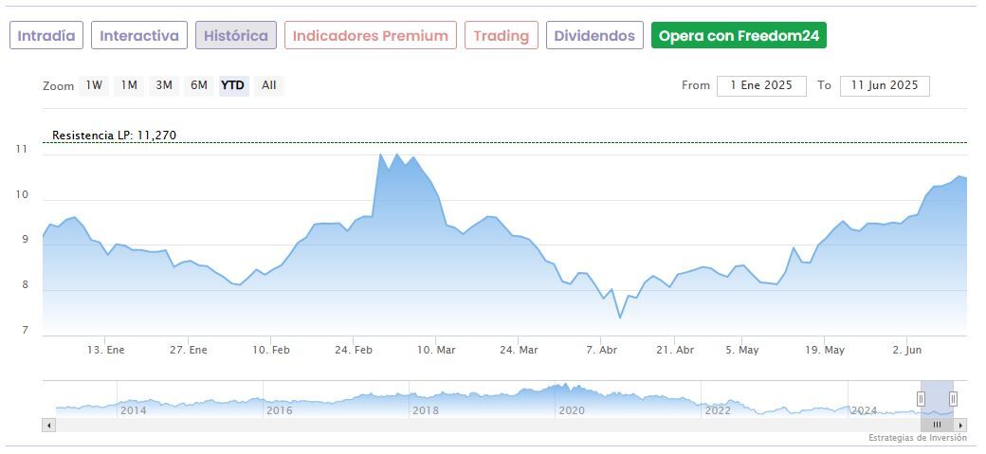The width and height of the screenshot is (986, 454).
Task: Select the 6M zoom option
Action: click(198, 85)
